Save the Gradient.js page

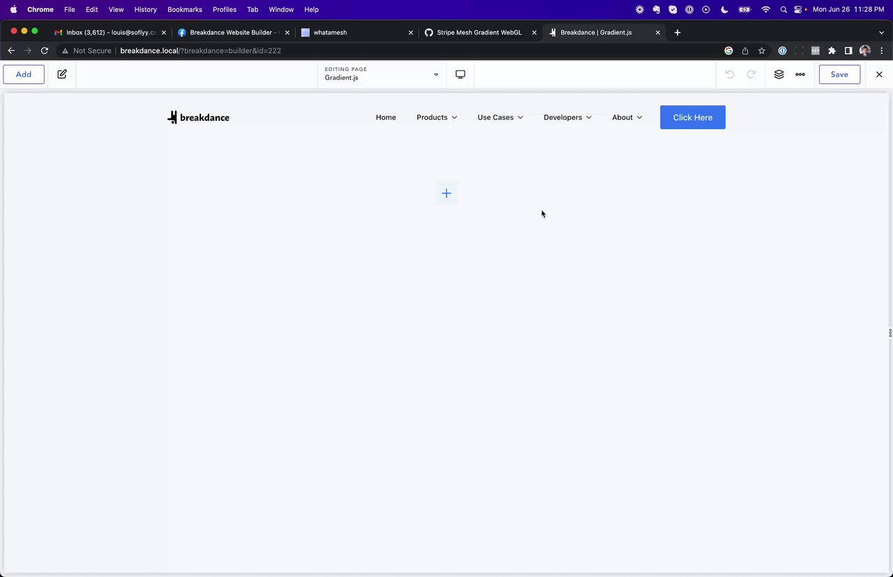839,75
